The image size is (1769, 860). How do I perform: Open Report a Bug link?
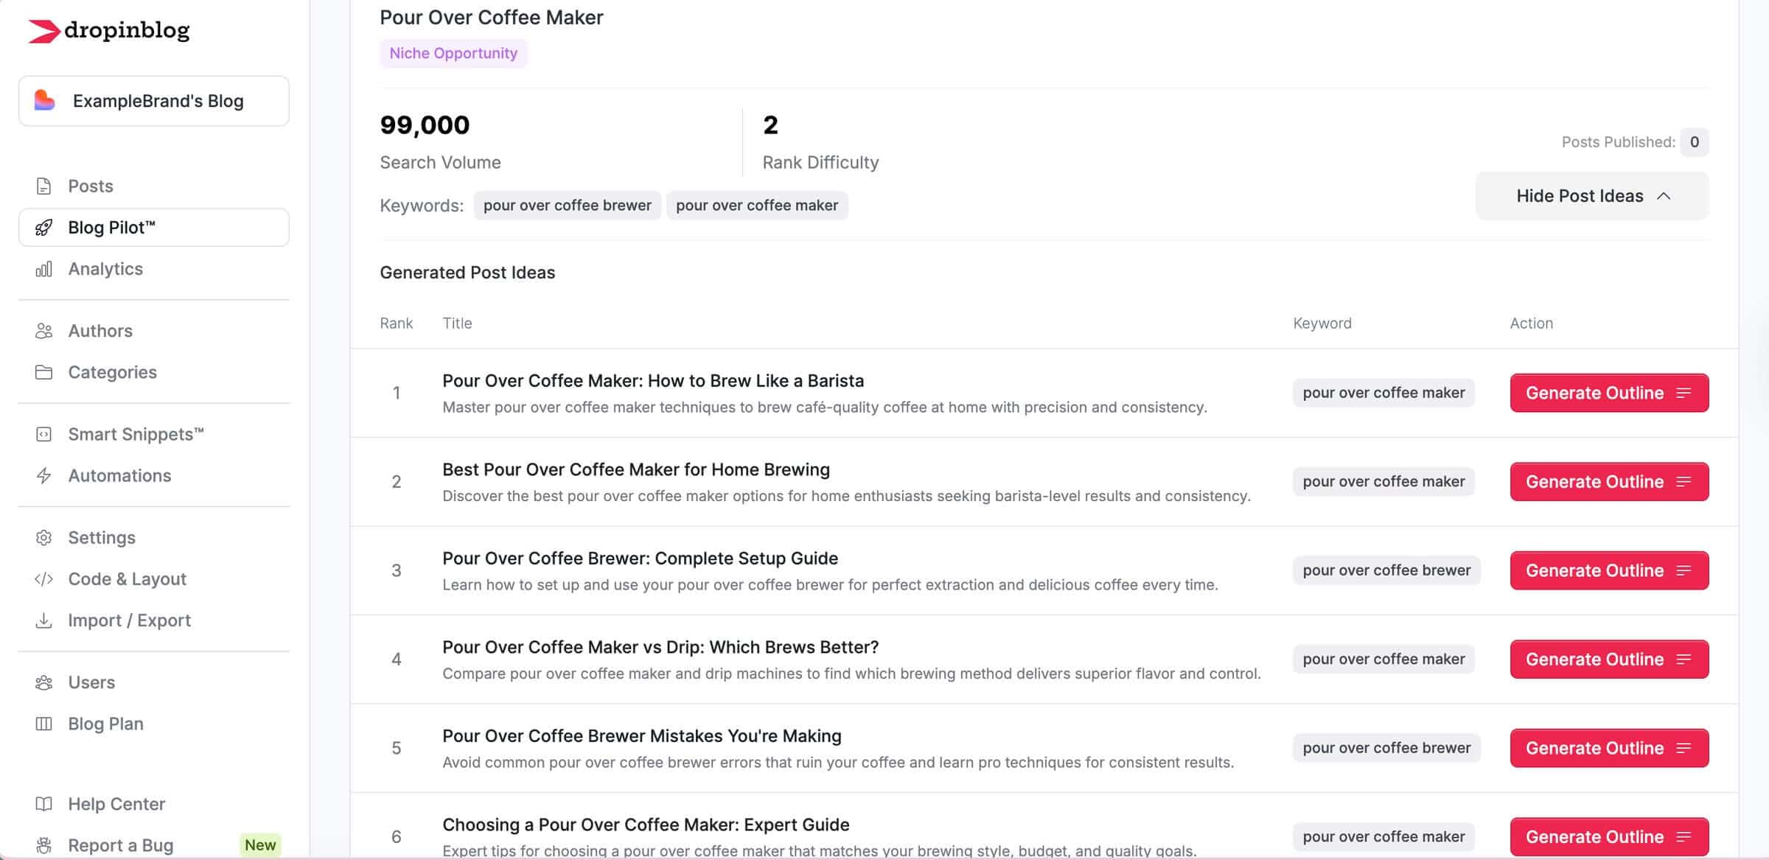(121, 845)
